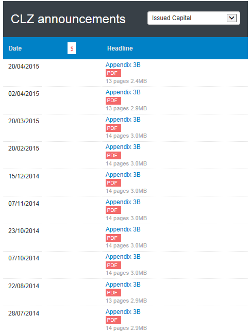The image size is (250, 332).
Task: Sort by the Date column header
Action: (15, 48)
